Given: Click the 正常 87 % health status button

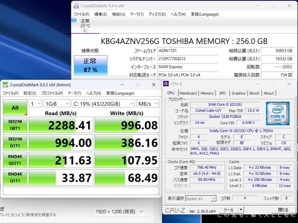Looking at the screenshot, I should coord(91,65).
